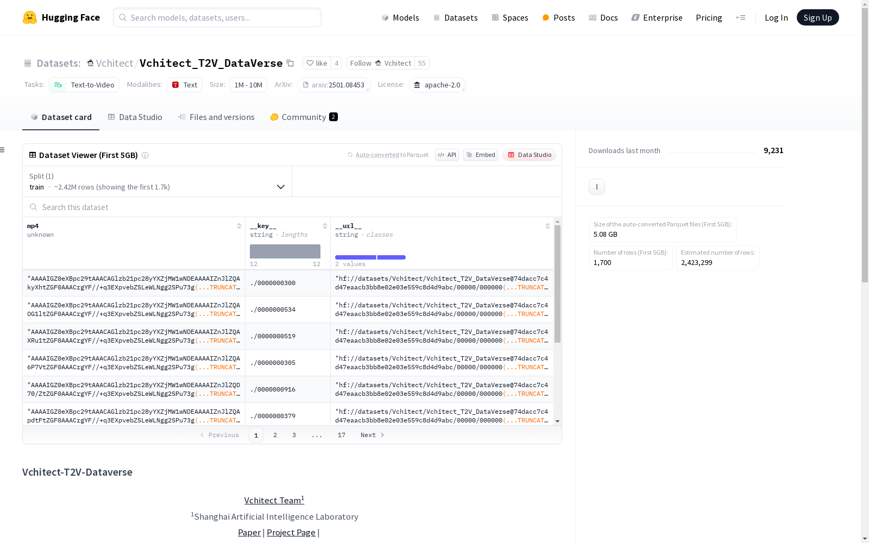The image size is (869, 543).
Task: Select the row with key ./0000000300
Action: 288,283
